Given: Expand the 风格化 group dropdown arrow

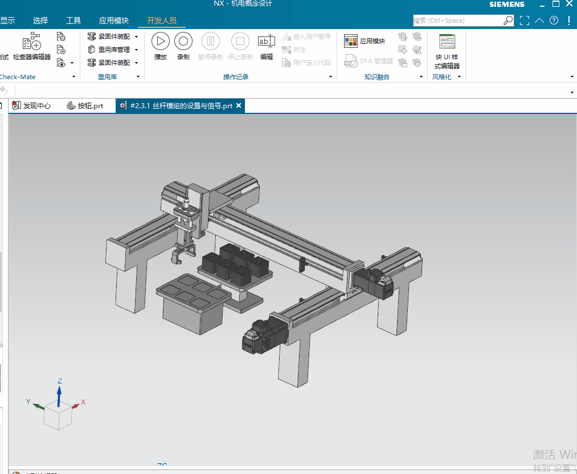Looking at the screenshot, I should [x=459, y=77].
